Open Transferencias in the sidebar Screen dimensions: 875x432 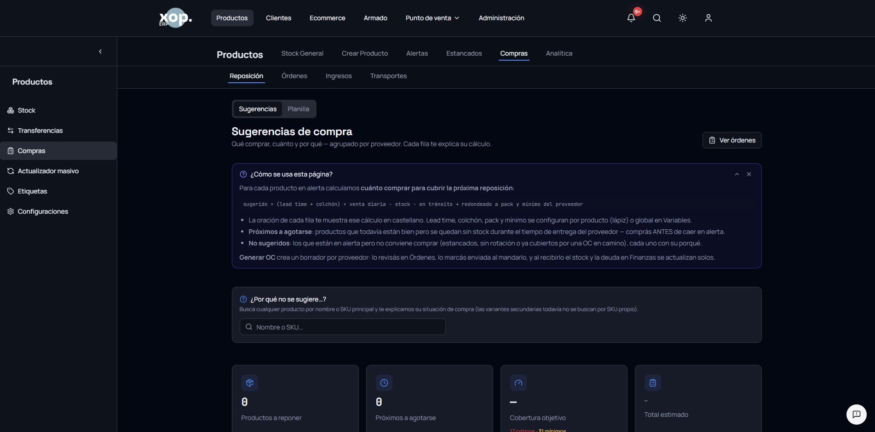[58, 131]
